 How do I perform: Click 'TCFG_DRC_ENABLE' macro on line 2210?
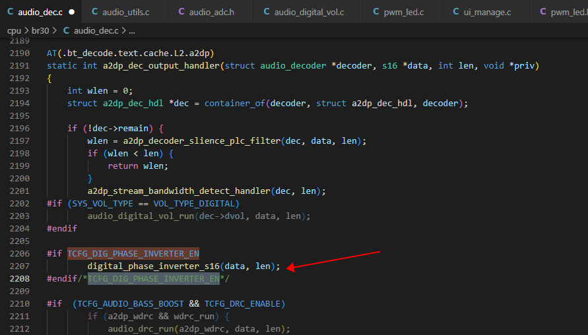pos(242,304)
